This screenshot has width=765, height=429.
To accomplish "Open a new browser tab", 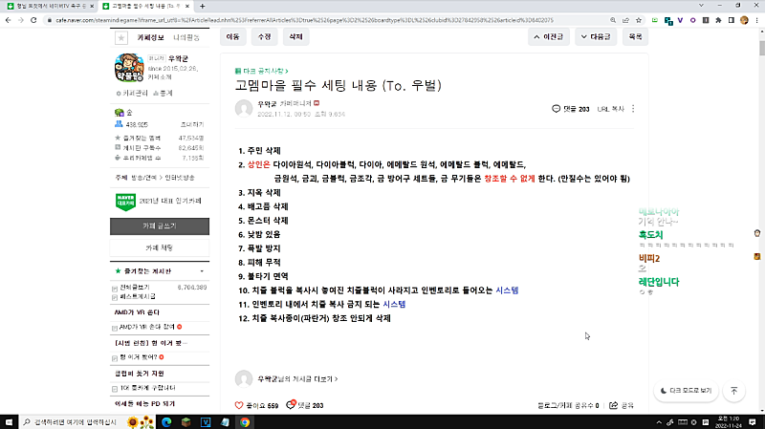I will [203, 7].
